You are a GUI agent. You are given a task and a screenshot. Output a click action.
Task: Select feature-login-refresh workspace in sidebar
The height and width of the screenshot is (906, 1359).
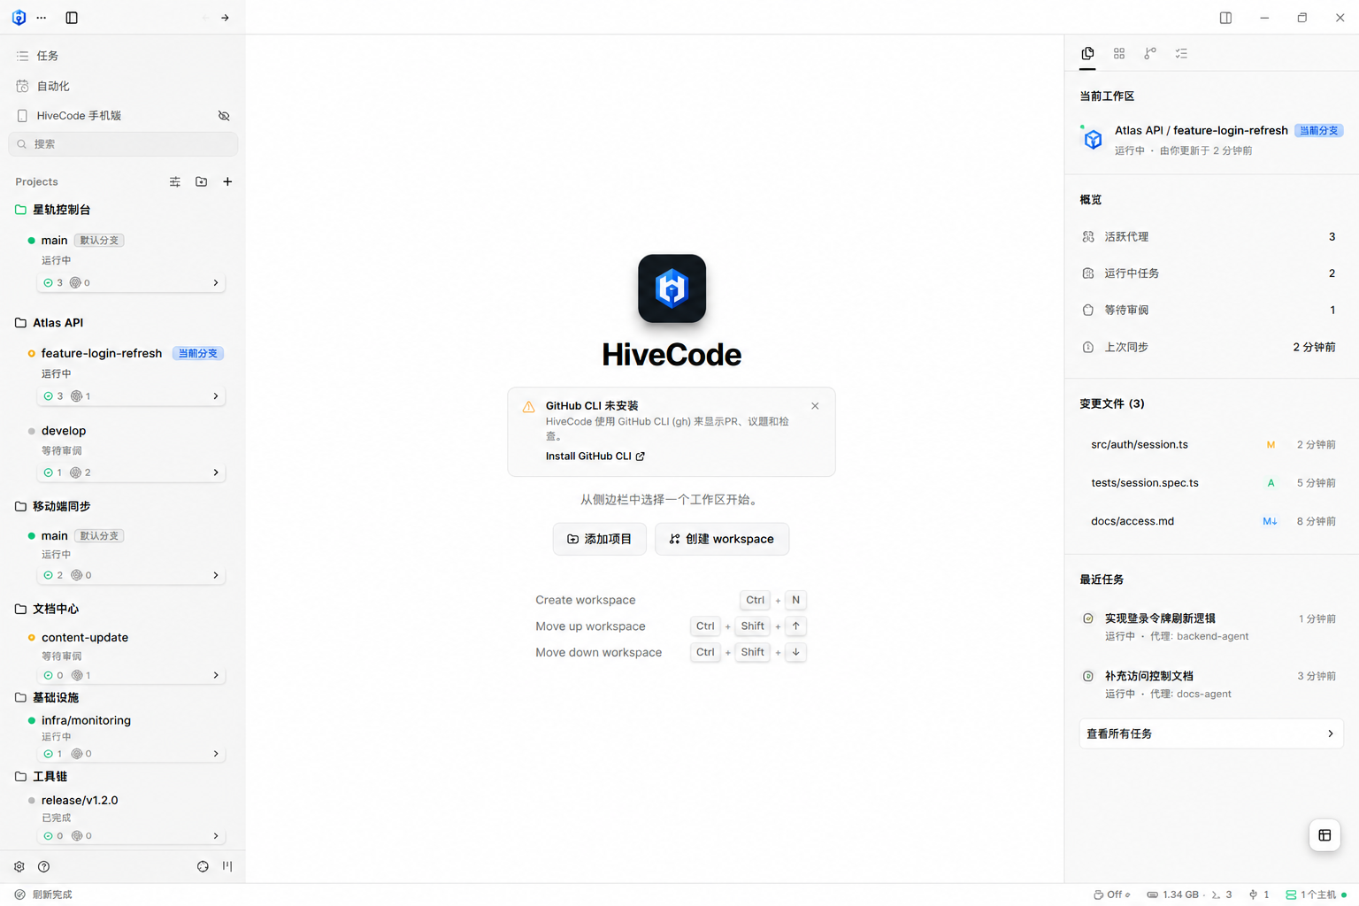pos(102,353)
